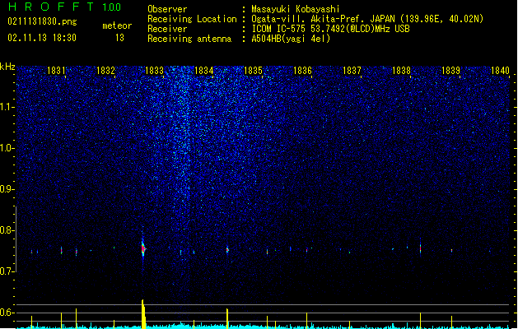Viewport: 518px width, 329px height.
Task: Click the 1834 time axis label
Action: (x=204, y=70)
